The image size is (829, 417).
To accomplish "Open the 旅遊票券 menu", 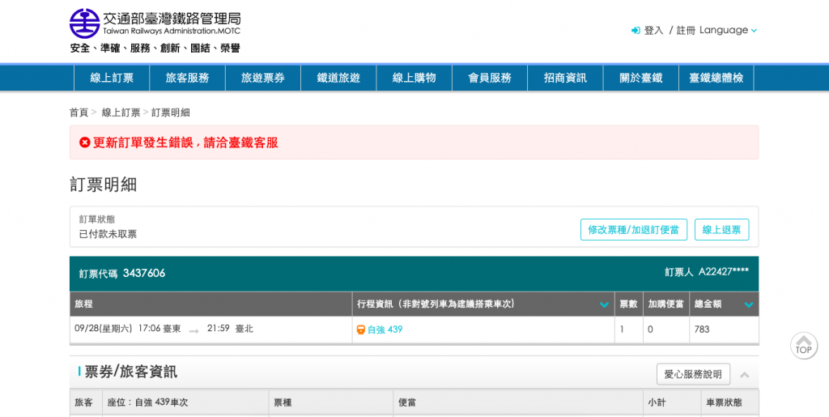I will point(263,78).
